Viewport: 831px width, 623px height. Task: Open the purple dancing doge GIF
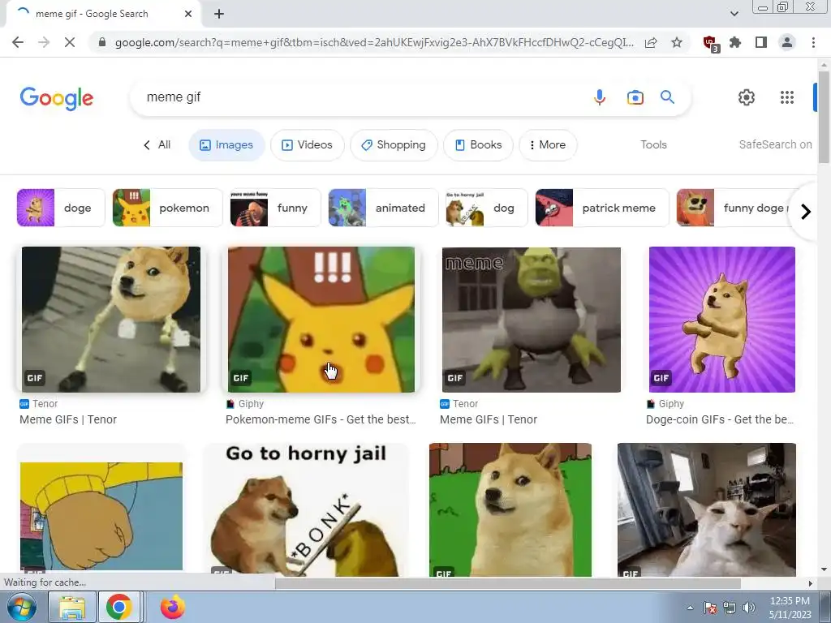pos(721,320)
